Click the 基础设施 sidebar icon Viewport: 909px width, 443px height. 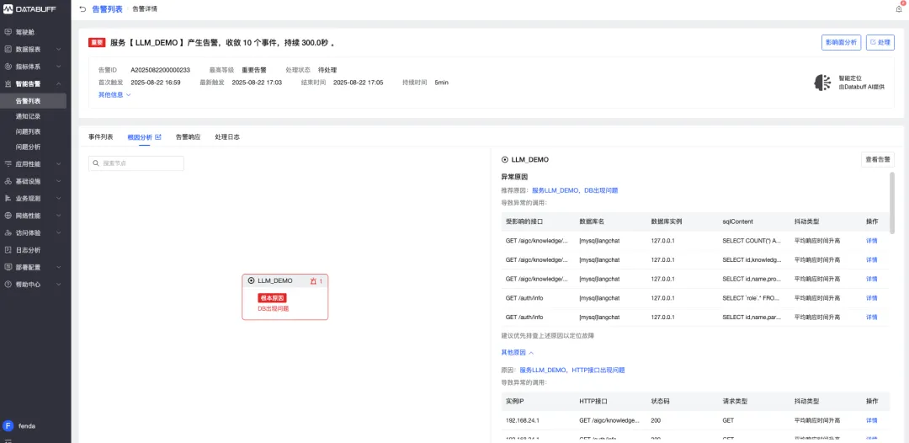(x=8, y=181)
